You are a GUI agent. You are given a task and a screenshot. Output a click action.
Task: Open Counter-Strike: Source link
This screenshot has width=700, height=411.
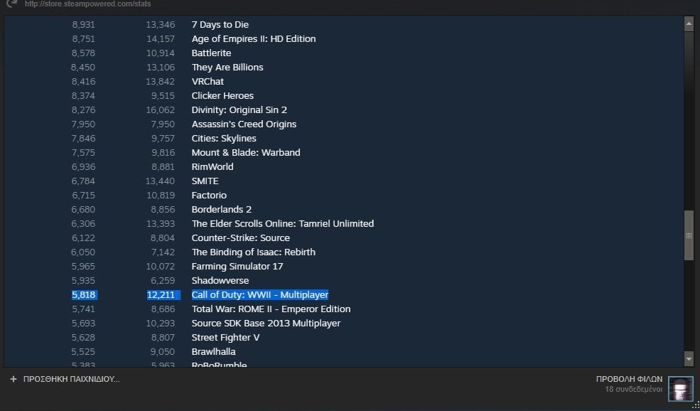[x=241, y=238]
